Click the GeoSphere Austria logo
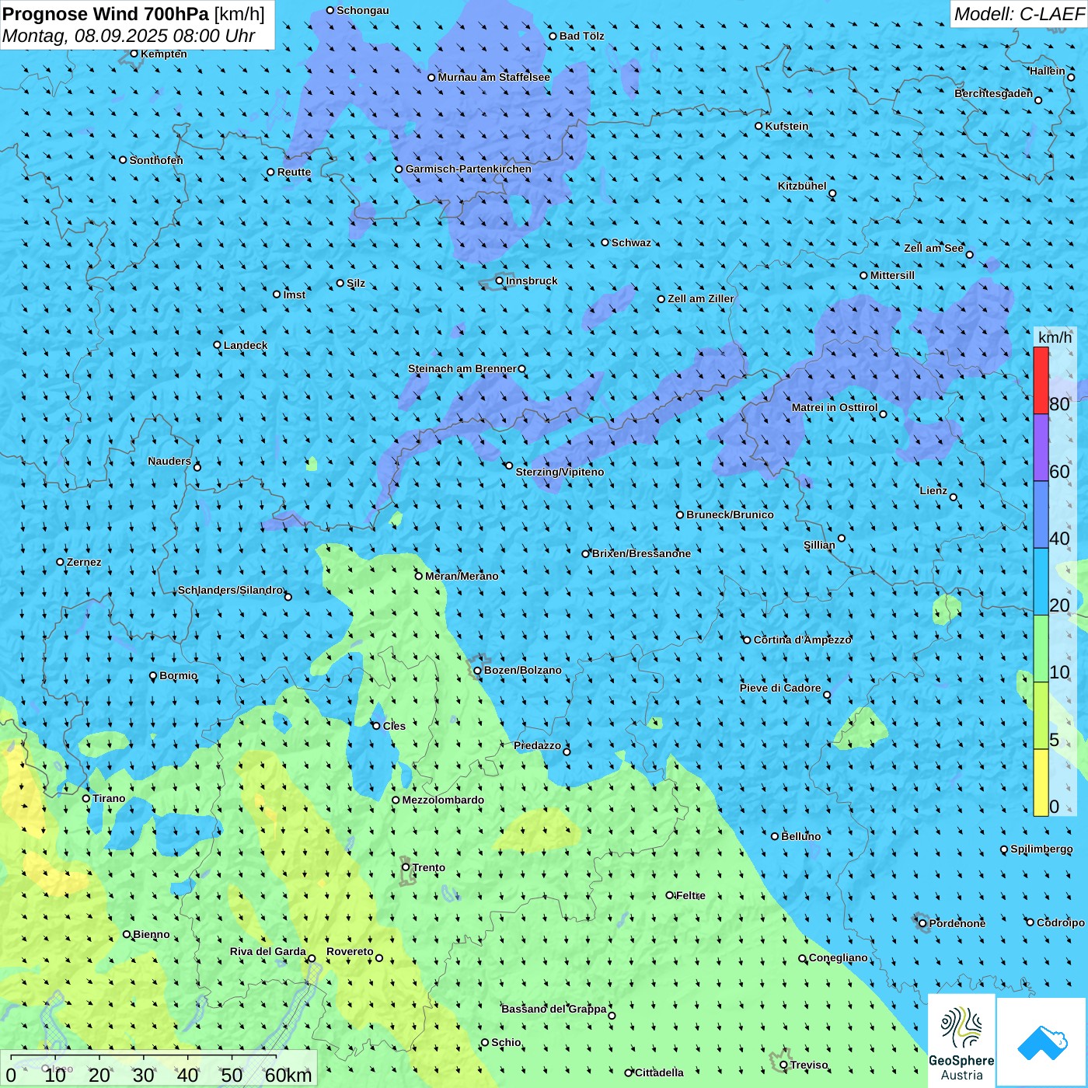 coord(961,1041)
